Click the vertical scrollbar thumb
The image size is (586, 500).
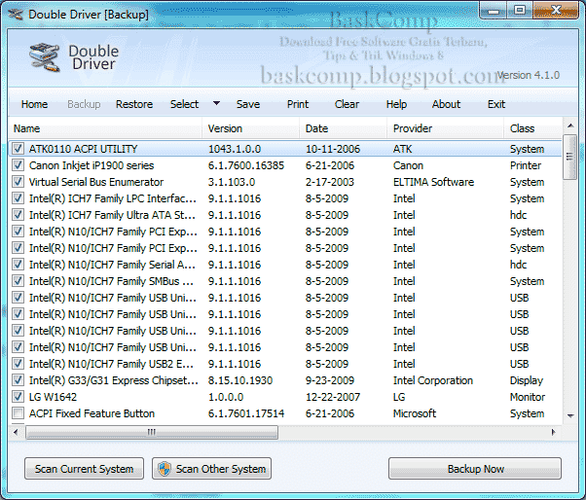(x=569, y=157)
